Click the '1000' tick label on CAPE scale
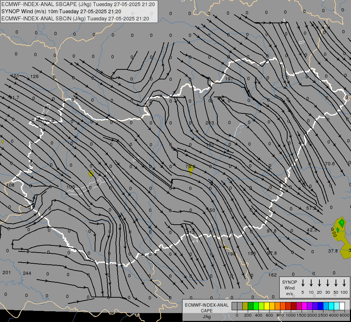Viewport: 351px width, 322px height. [291, 315]
